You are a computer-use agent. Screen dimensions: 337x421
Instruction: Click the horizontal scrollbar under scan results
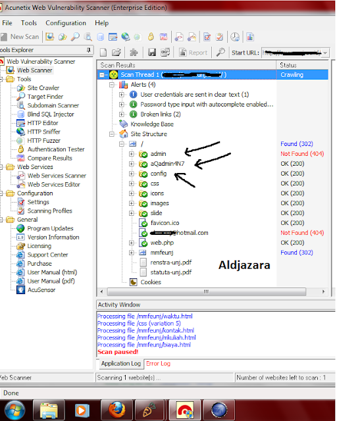(x=206, y=291)
